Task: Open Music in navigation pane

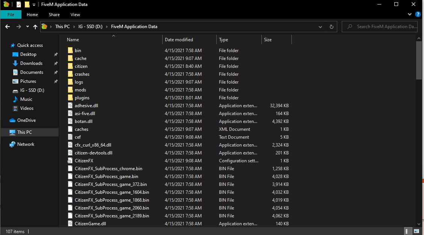Action: 26,99
